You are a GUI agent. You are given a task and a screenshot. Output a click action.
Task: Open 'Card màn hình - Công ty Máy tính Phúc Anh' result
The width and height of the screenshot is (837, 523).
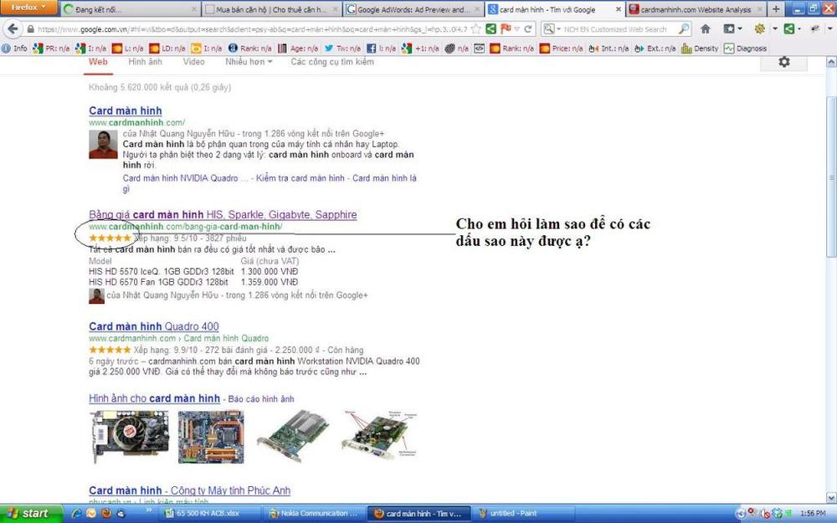pos(189,491)
